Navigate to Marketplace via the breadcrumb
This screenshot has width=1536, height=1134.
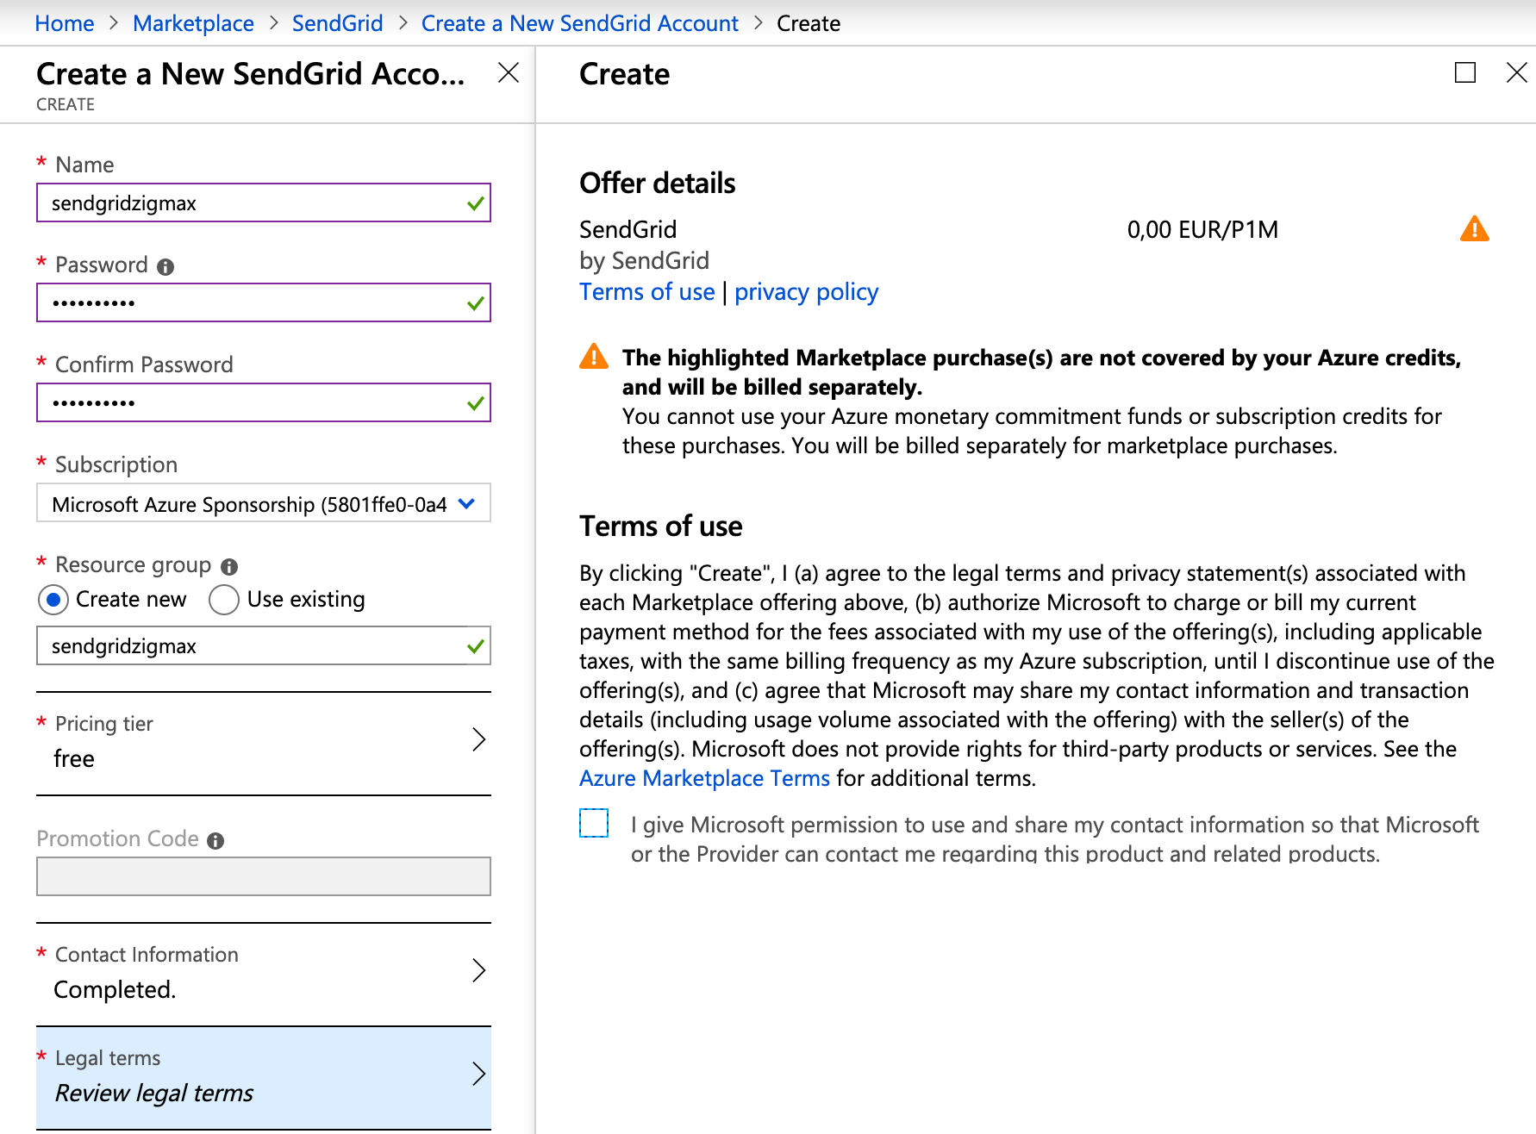[x=192, y=22]
